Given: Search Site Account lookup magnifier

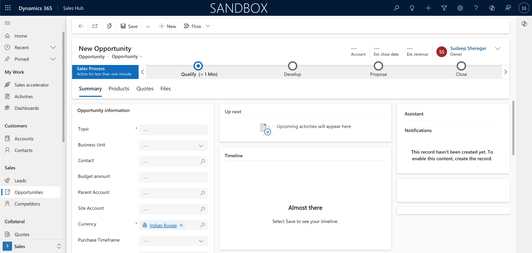Looking at the screenshot, I should [202, 209].
